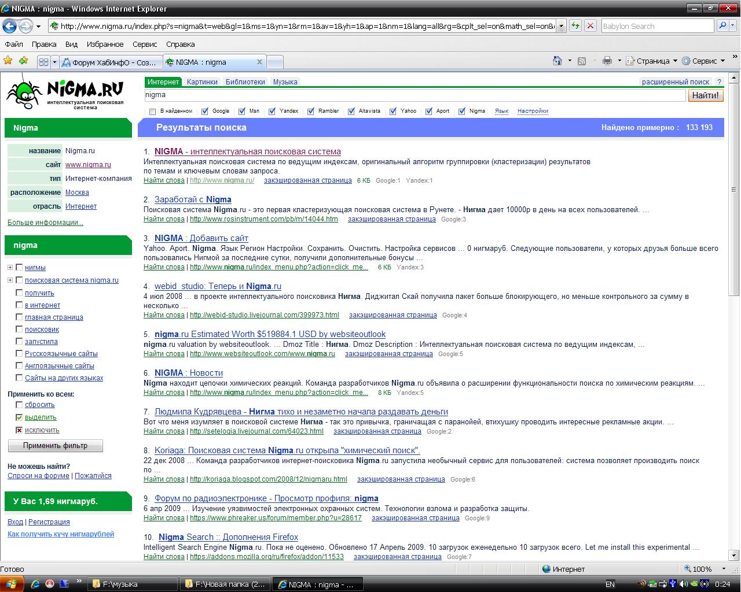The image size is (741, 592).
Task: Toggle the Yandex search engine checkbox
Action: click(x=272, y=112)
